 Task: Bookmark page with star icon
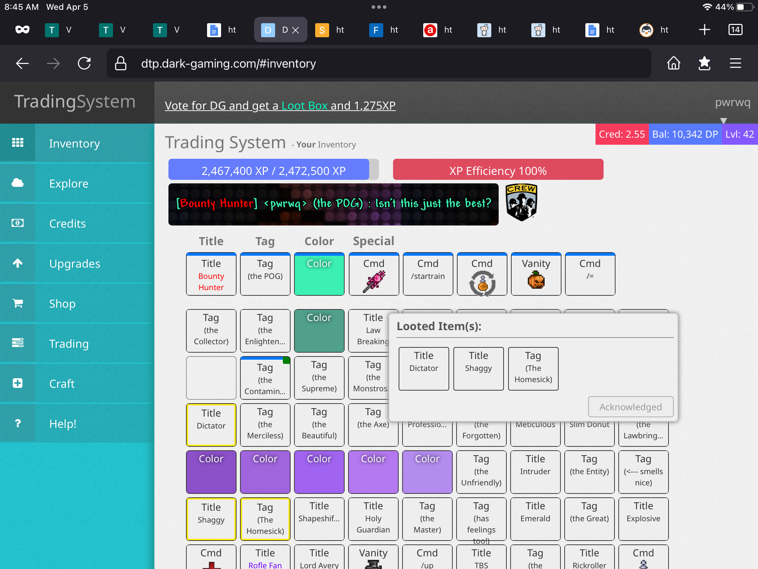point(704,64)
